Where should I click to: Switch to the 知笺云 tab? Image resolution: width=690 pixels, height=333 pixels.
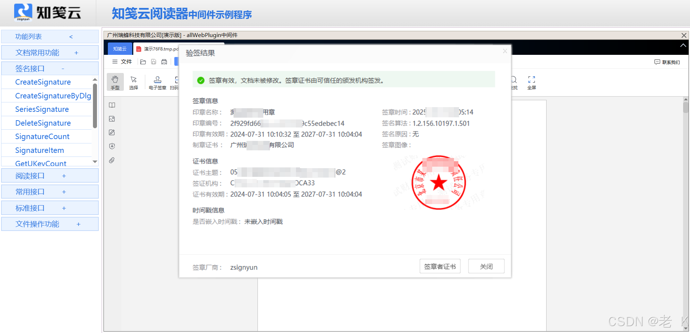[x=120, y=49]
